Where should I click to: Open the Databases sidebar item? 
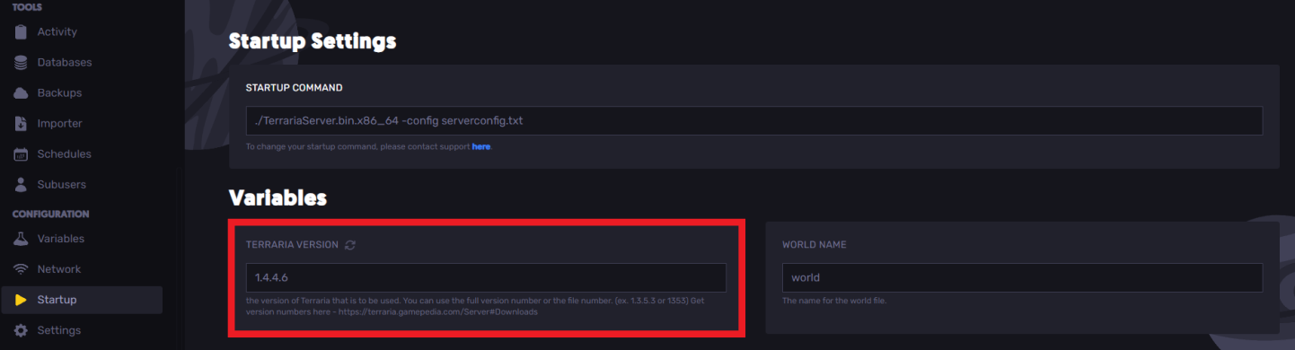(x=82, y=63)
